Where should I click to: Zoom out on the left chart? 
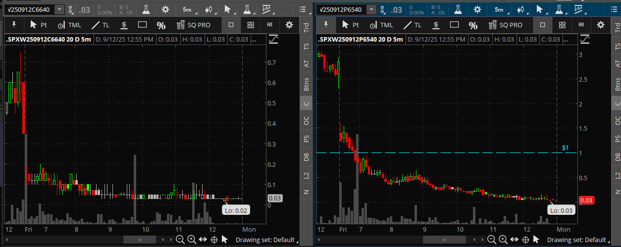(180, 240)
